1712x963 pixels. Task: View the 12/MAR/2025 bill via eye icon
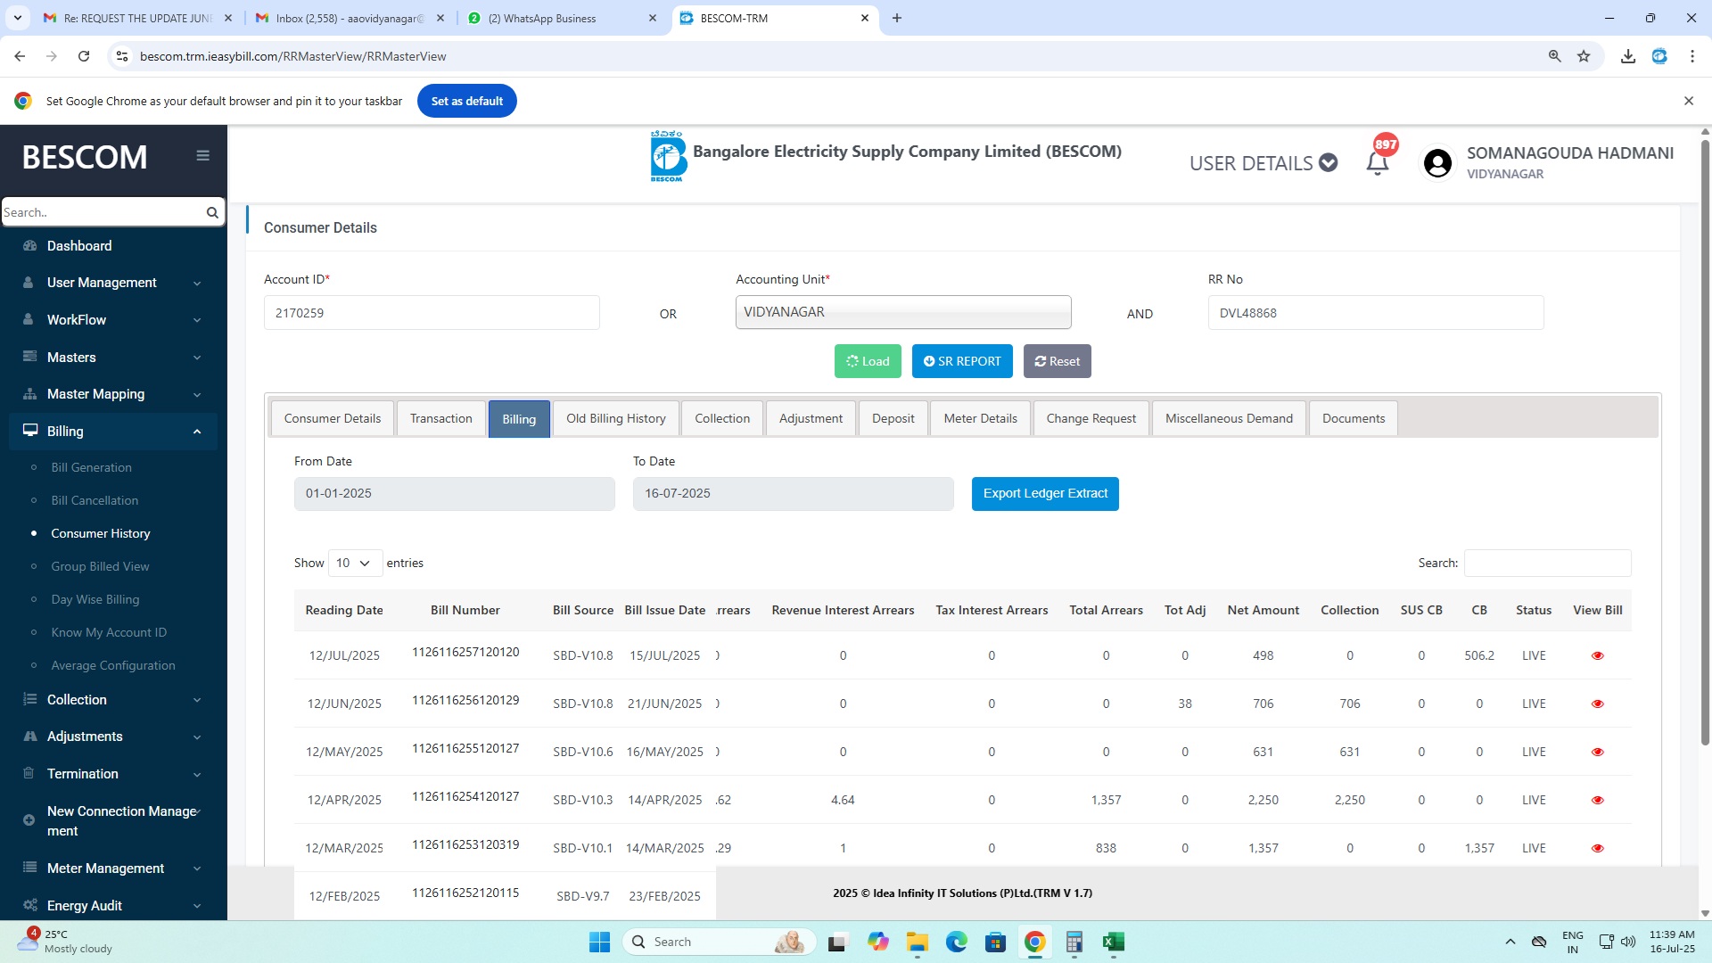[1597, 848]
